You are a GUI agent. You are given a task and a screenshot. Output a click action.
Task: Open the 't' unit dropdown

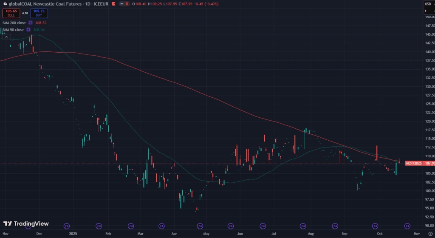[x=426, y=11]
